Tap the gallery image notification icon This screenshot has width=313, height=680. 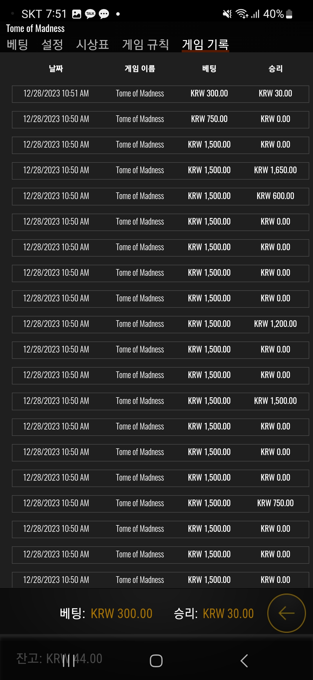(x=77, y=14)
